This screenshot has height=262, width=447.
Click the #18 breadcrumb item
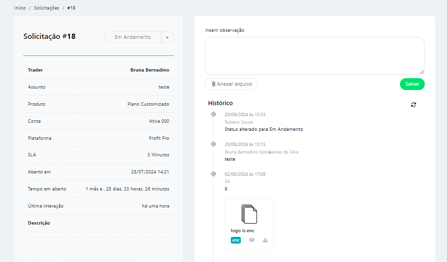tap(71, 8)
